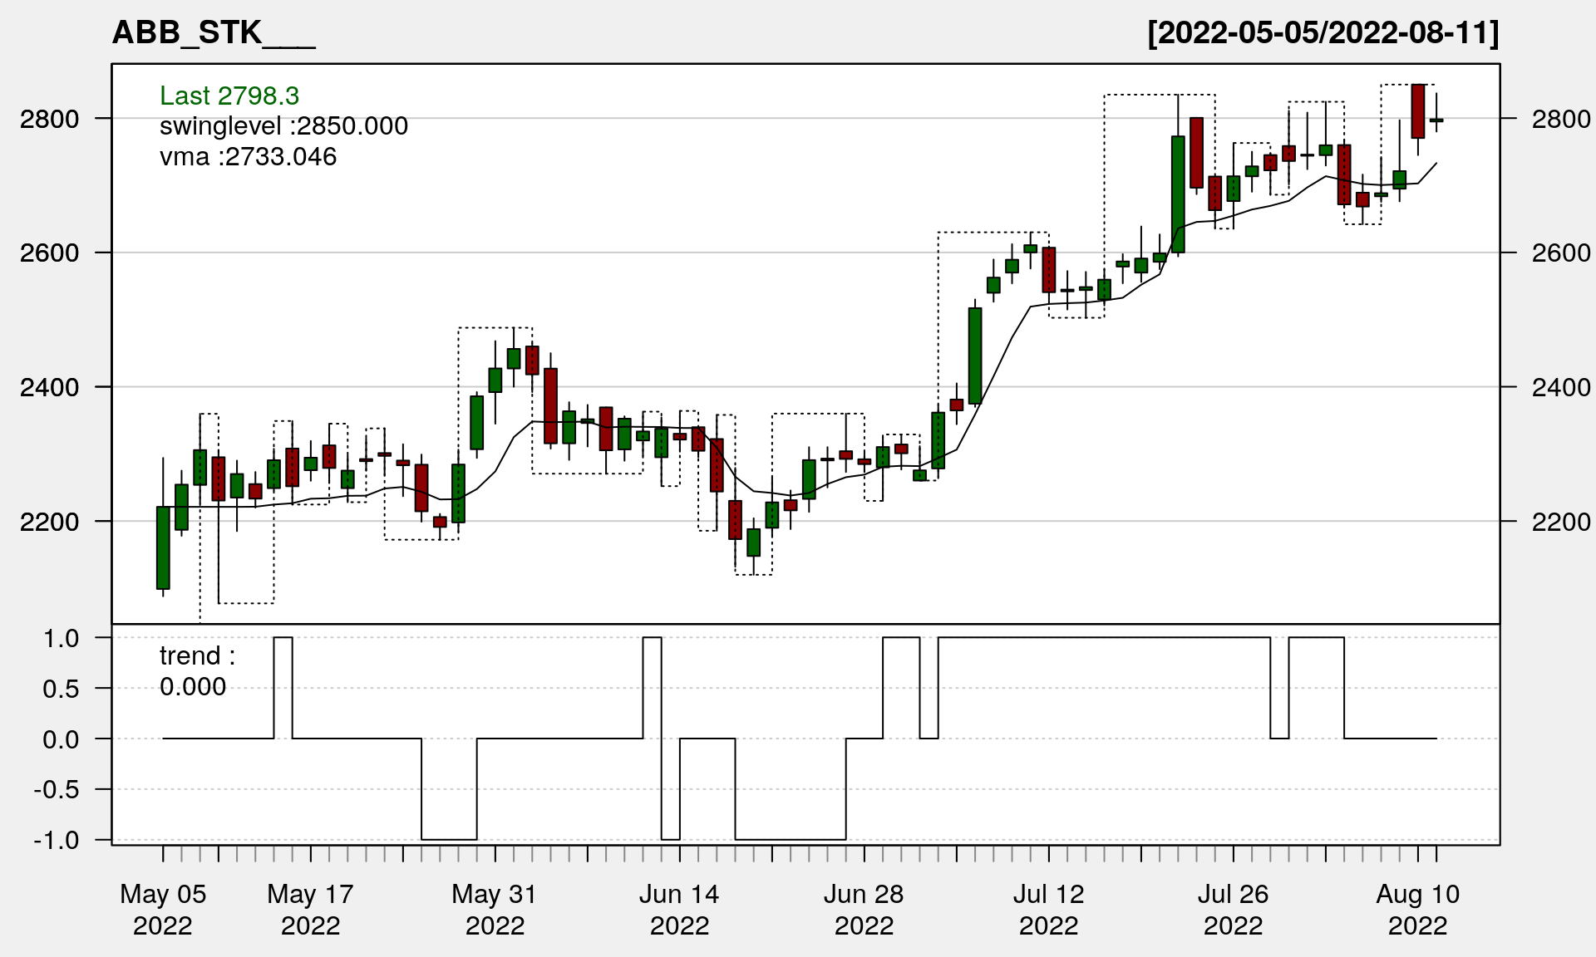Click the -1.0 trend axis label
The height and width of the screenshot is (957, 1596).
[x=57, y=840]
